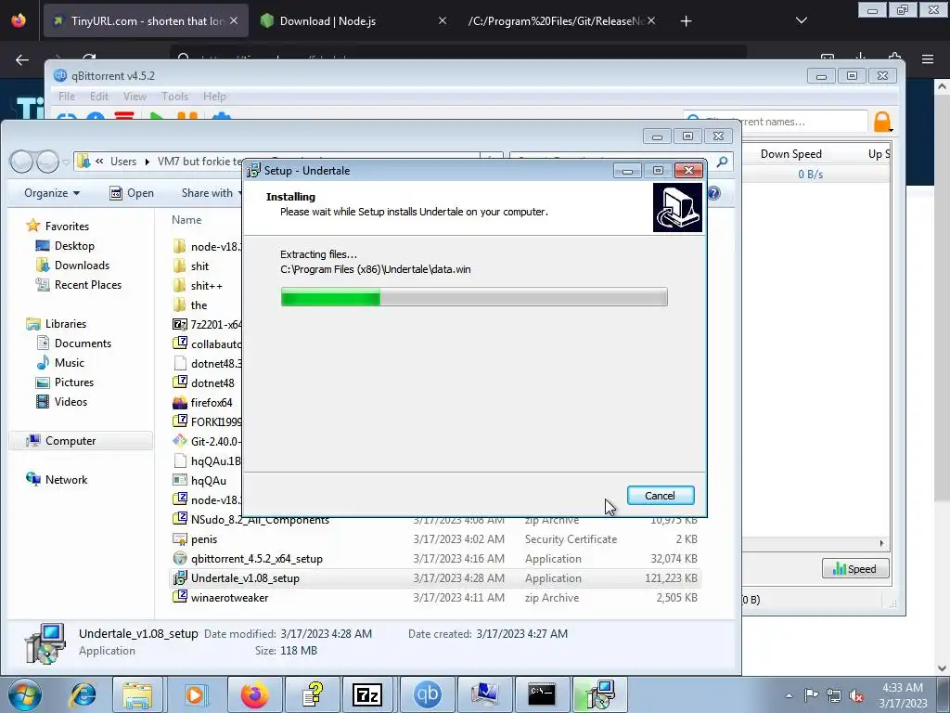Switch to Download Node.js tab
Image resolution: width=950 pixels, height=713 pixels.
pyautogui.click(x=353, y=20)
